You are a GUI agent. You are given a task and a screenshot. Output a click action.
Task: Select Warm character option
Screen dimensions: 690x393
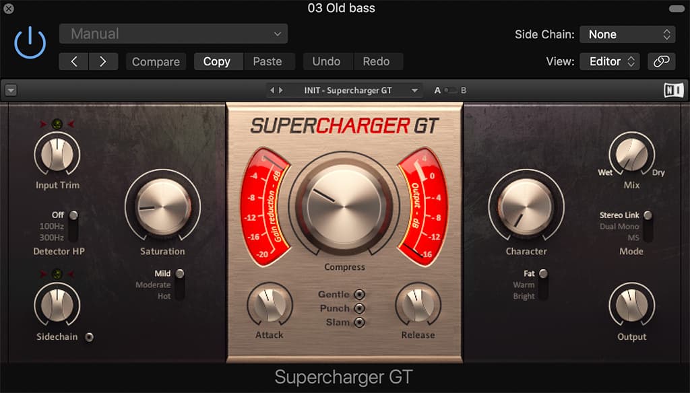[x=524, y=285]
